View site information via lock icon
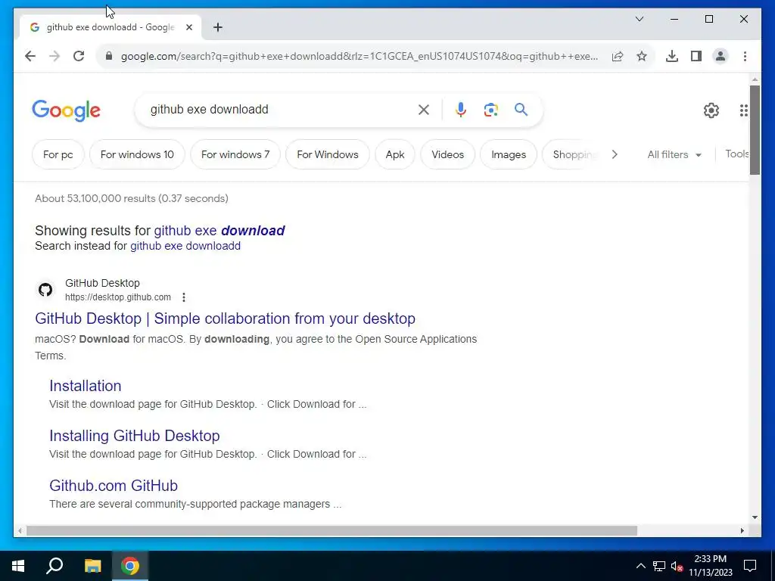Image resolution: width=775 pixels, height=581 pixels. point(109,56)
